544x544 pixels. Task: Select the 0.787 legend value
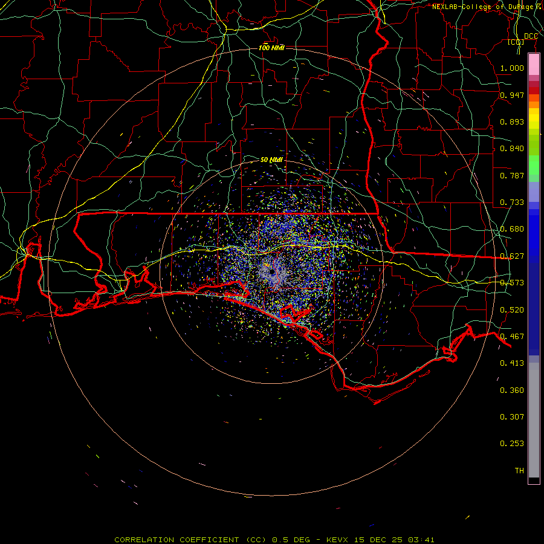[512, 175]
